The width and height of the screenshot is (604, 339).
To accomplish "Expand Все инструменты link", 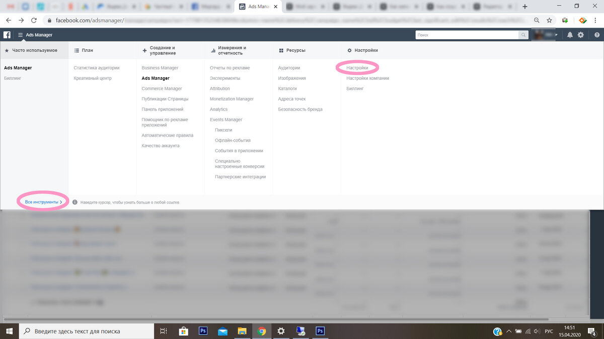I will [44, 202].
